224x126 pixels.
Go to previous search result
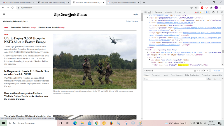pyautogui.click(x=205, y=71)
